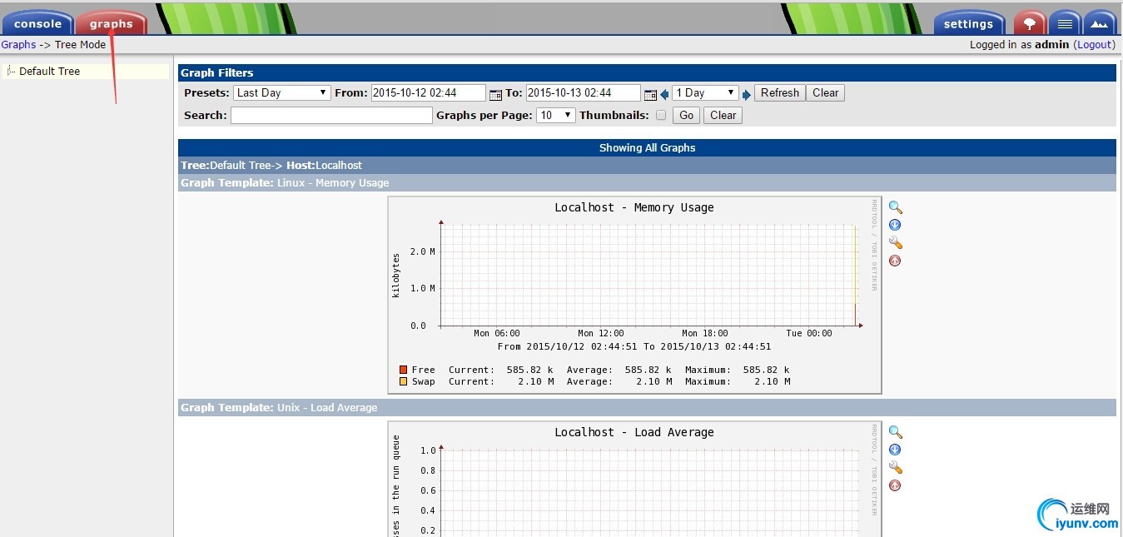
Task: Click the yellow Swap legend swatch
Action: (x=404, y=381)
